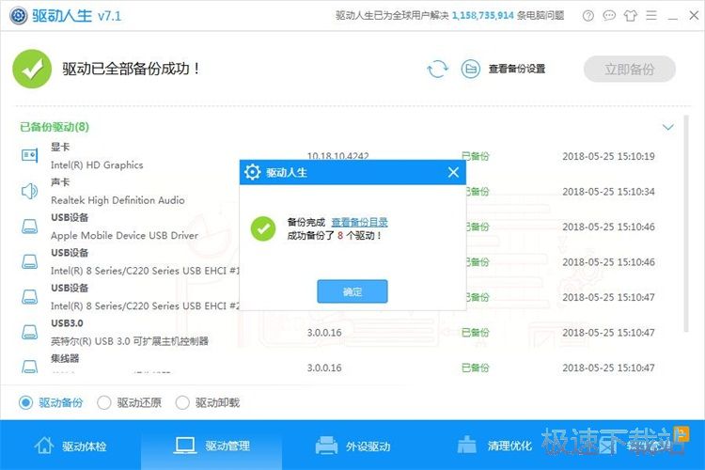Collapse the 已备份驱动 list chevron

(x=668, y=127)
